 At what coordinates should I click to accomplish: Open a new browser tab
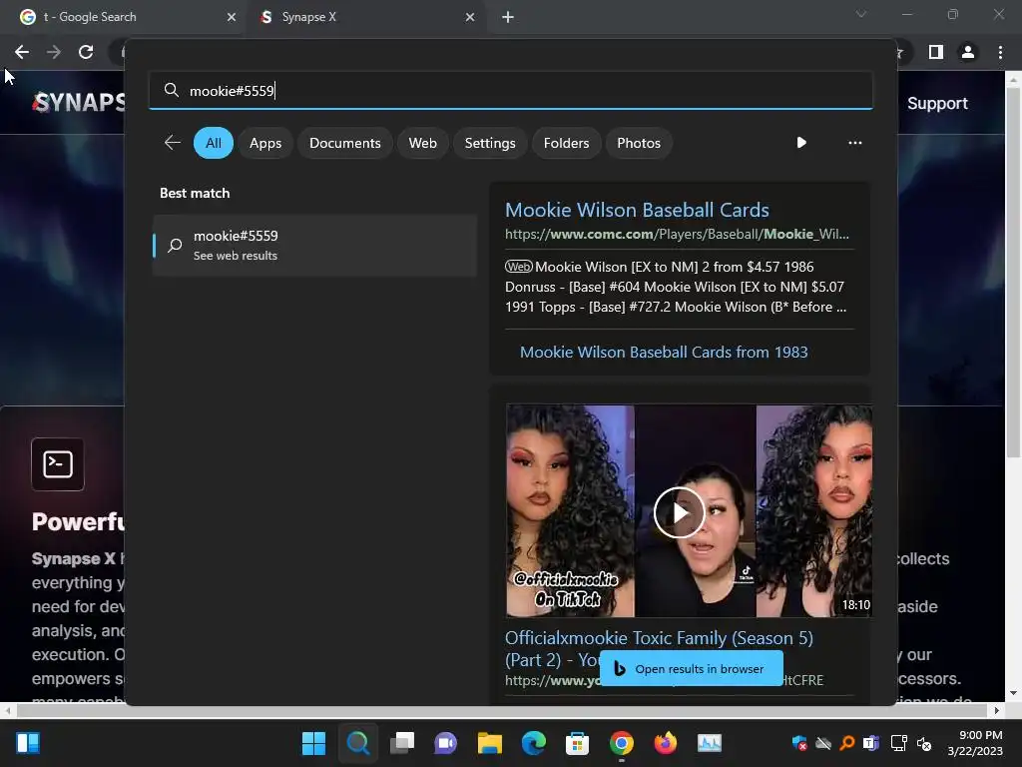coord(508,17)
